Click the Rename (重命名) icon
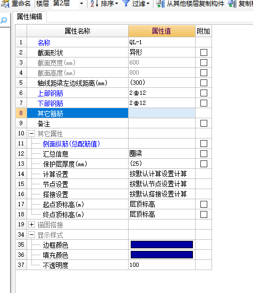253x293 pixels. click(5, 4)
